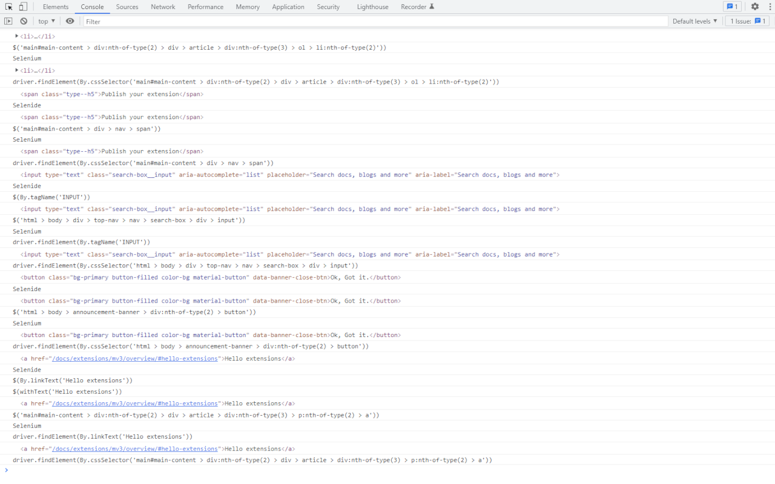Expand the <li>…</li> node below first Selenium
This screenshot has height=484, width=775.
click(x=17, y=70)
